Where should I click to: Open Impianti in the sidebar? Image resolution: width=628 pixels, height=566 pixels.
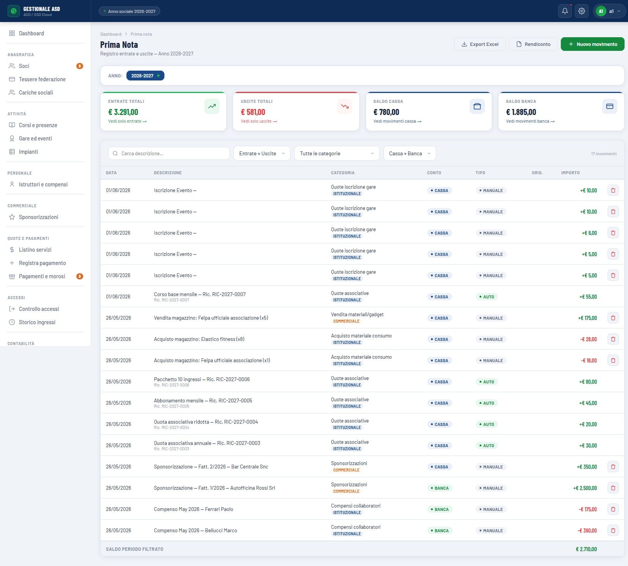tap(46, 151)
